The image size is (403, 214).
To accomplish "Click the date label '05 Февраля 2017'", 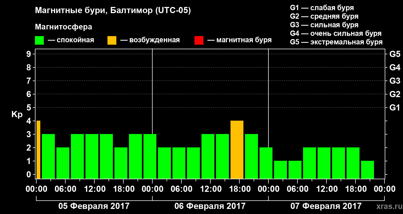I will click(94, 206).
